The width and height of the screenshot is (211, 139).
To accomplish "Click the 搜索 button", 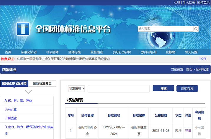I will [x=163, y=88].
